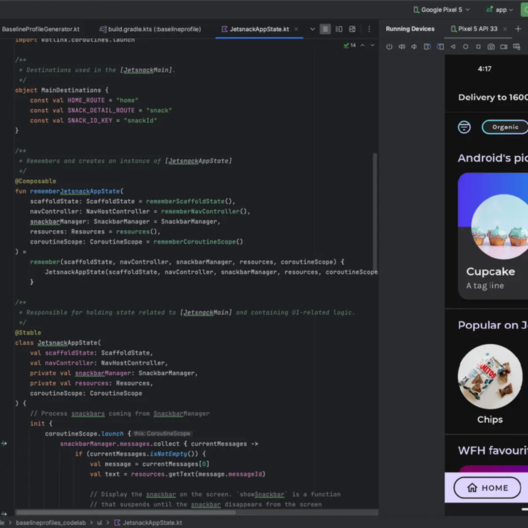This screenshot has height=528, width=528.
Task: Take an emulator screenshot with camera icon
Action: pyautogui.click(x=491, y=47)
